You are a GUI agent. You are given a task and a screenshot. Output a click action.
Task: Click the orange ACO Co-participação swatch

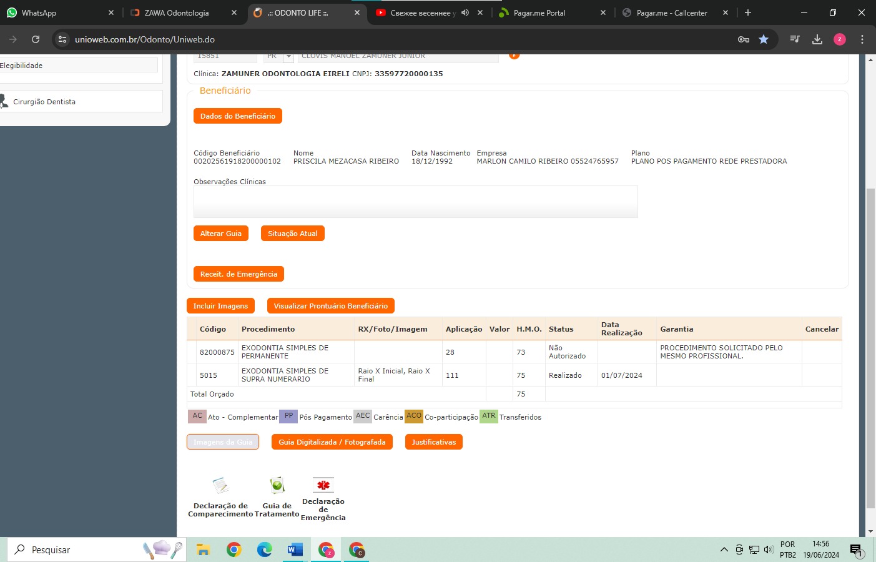(413, 416)
